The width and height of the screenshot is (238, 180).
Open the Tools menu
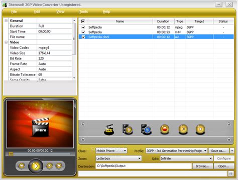(83, 11)
